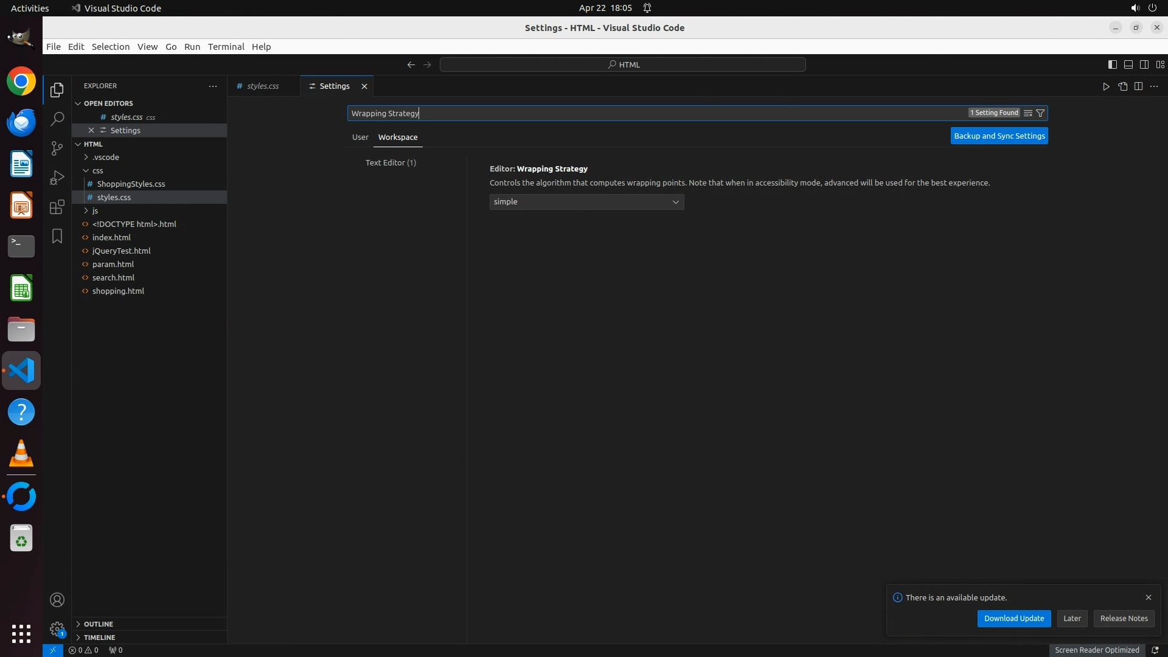Switch to the User settings tab
1168x657 pixels.
click(x=360, y=137)
